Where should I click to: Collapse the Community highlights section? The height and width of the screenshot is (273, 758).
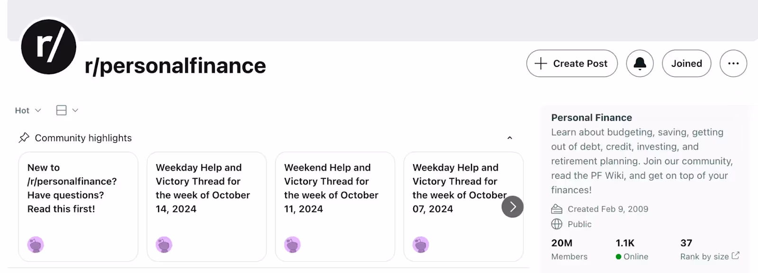(510, 138)
